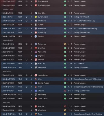Open the Man City EFL Cup Final fixture
The height and width of the screenshot is (116, 104).
(x=53, y=64)
